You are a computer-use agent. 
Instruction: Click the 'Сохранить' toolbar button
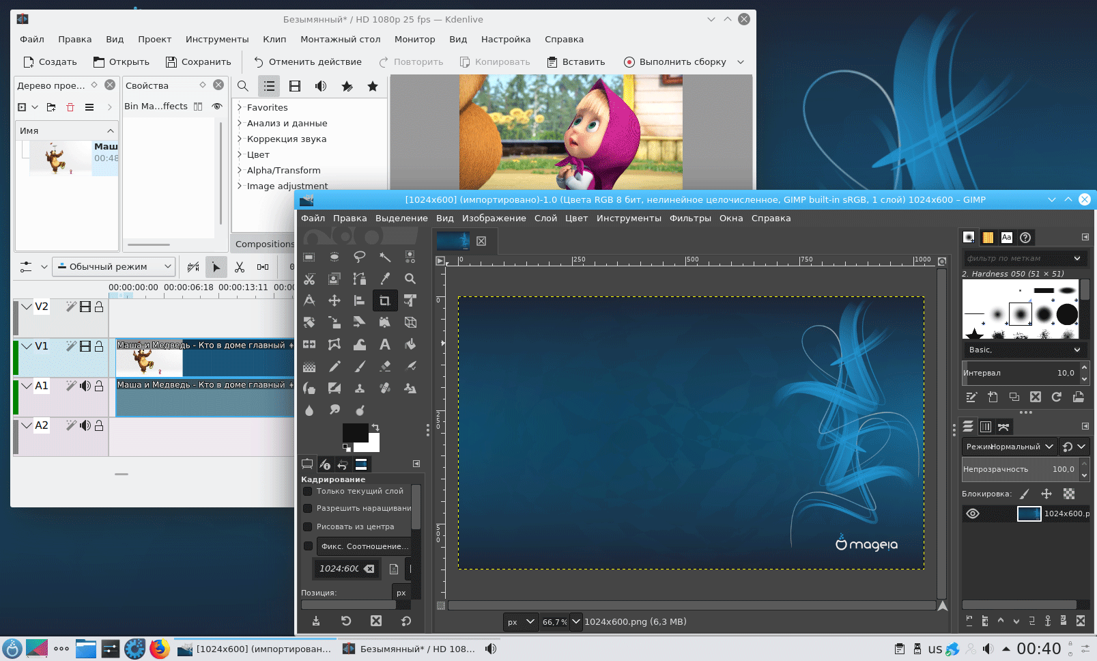[199, 62]
